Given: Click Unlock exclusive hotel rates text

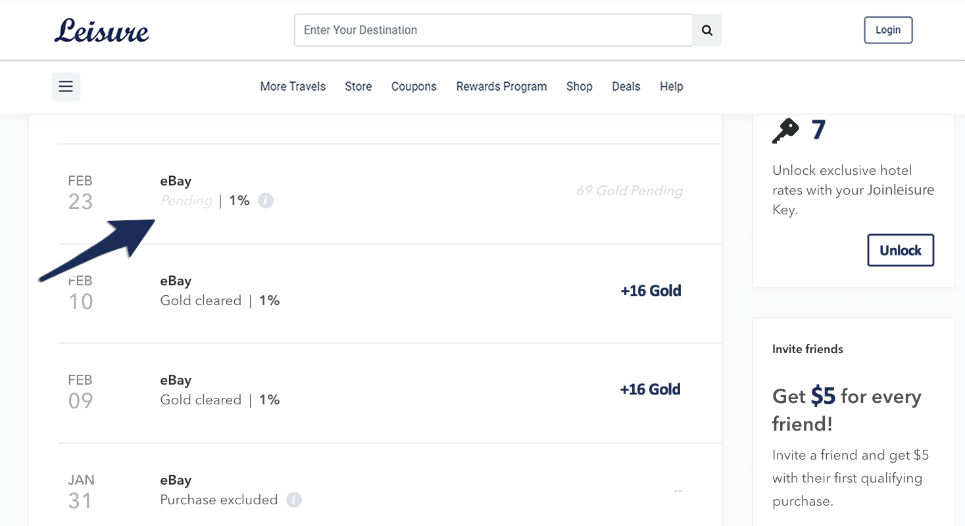Looking at the screenshot, I should (853, 190).
